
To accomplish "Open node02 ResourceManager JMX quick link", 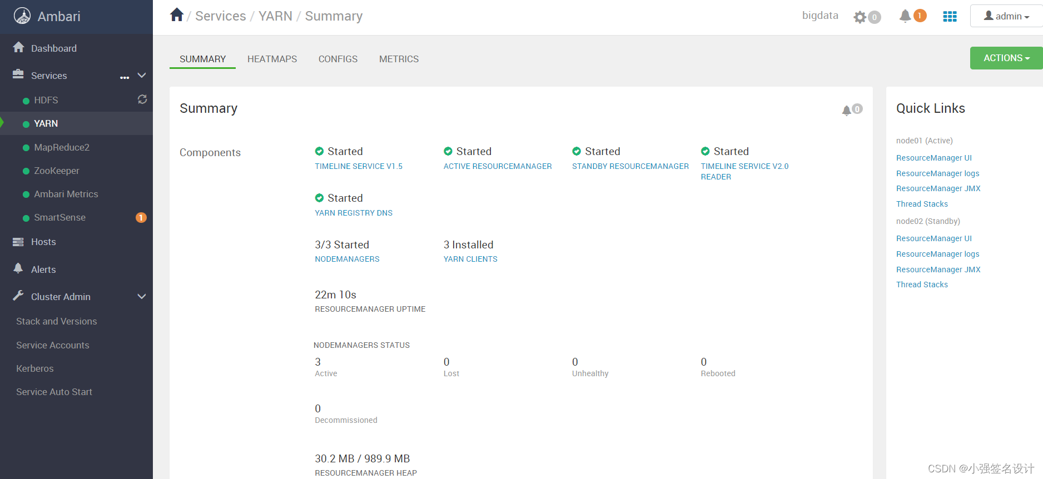I will click(x=938, y=270).
